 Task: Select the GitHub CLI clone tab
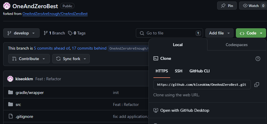200,71
